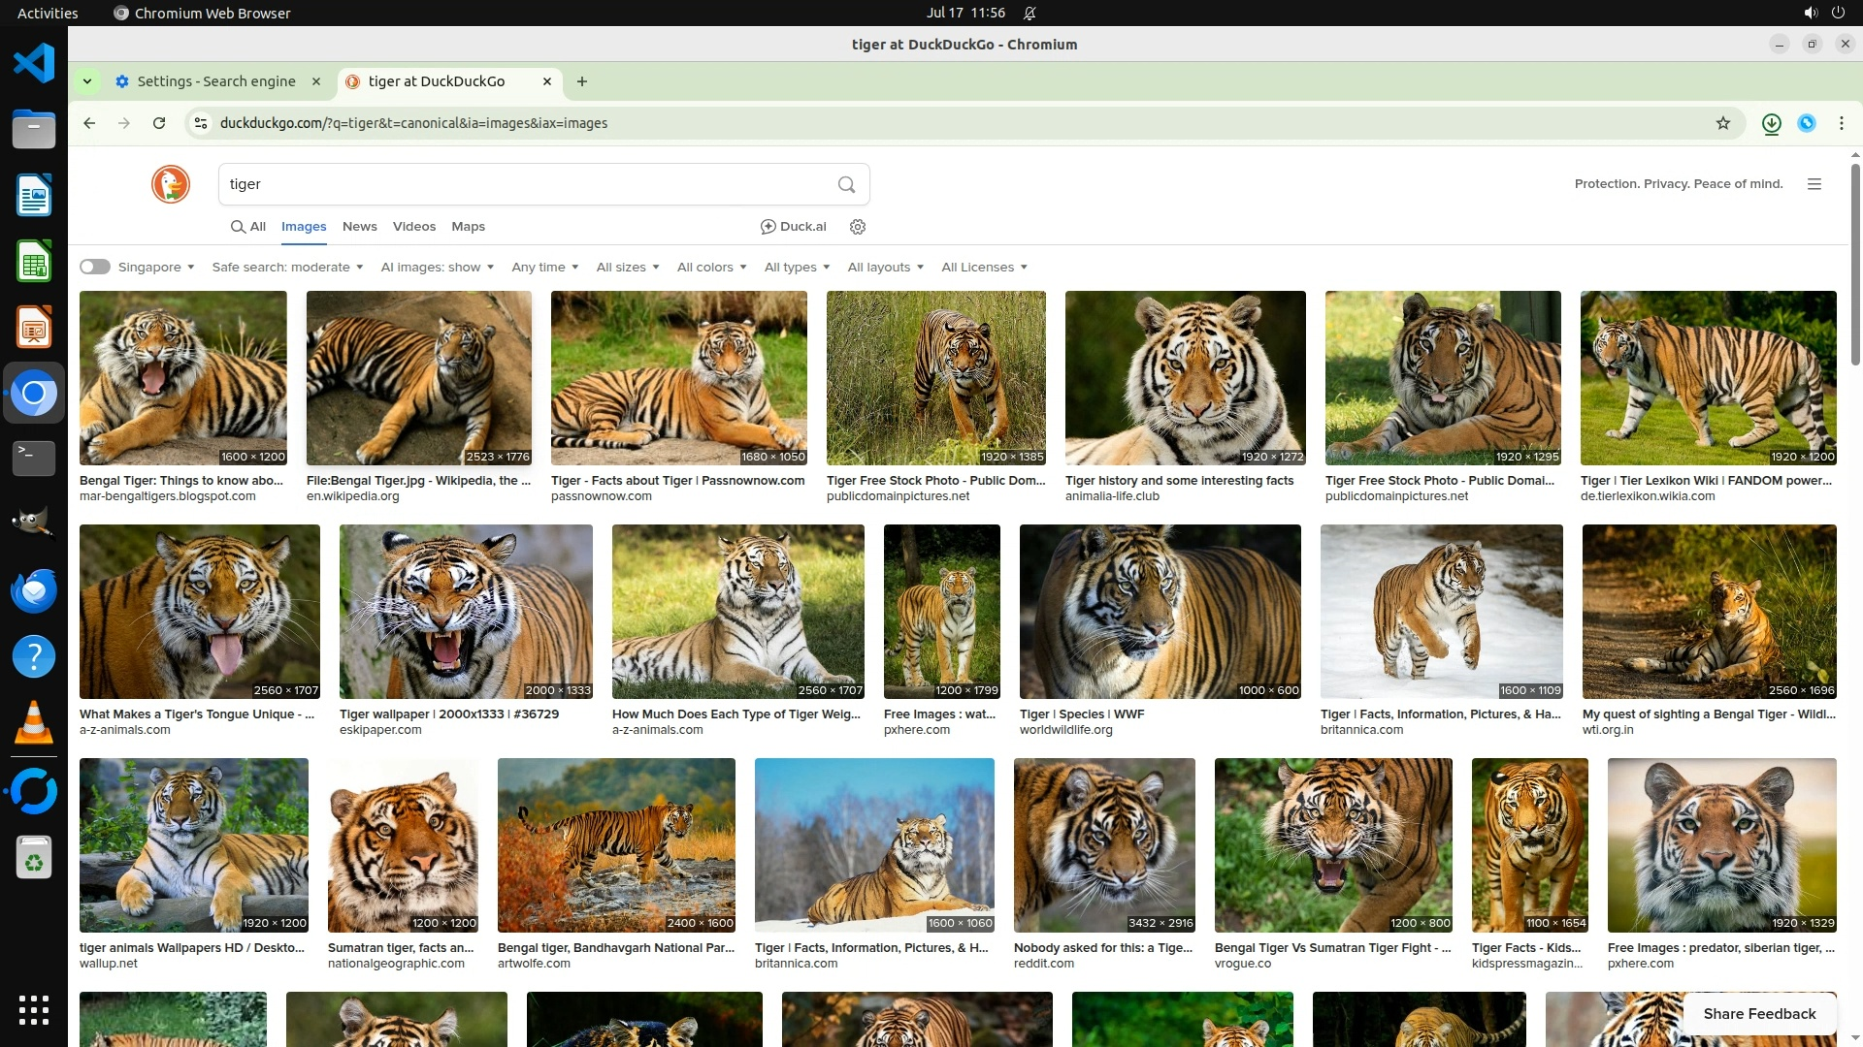Open Duck.ai link
Image resolution: width=1863 pixels, height=1047 pixels.
coord(794,227)
